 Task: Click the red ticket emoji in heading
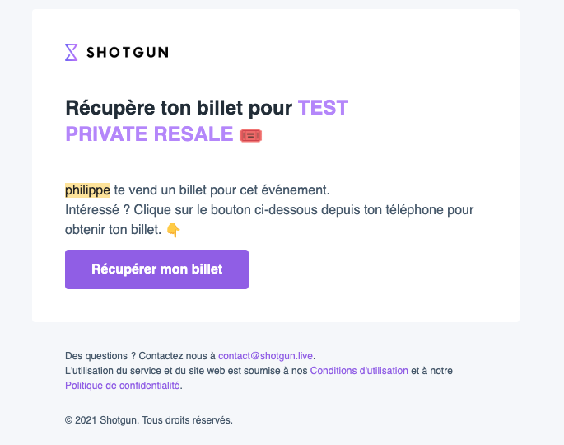click(250, 135)
